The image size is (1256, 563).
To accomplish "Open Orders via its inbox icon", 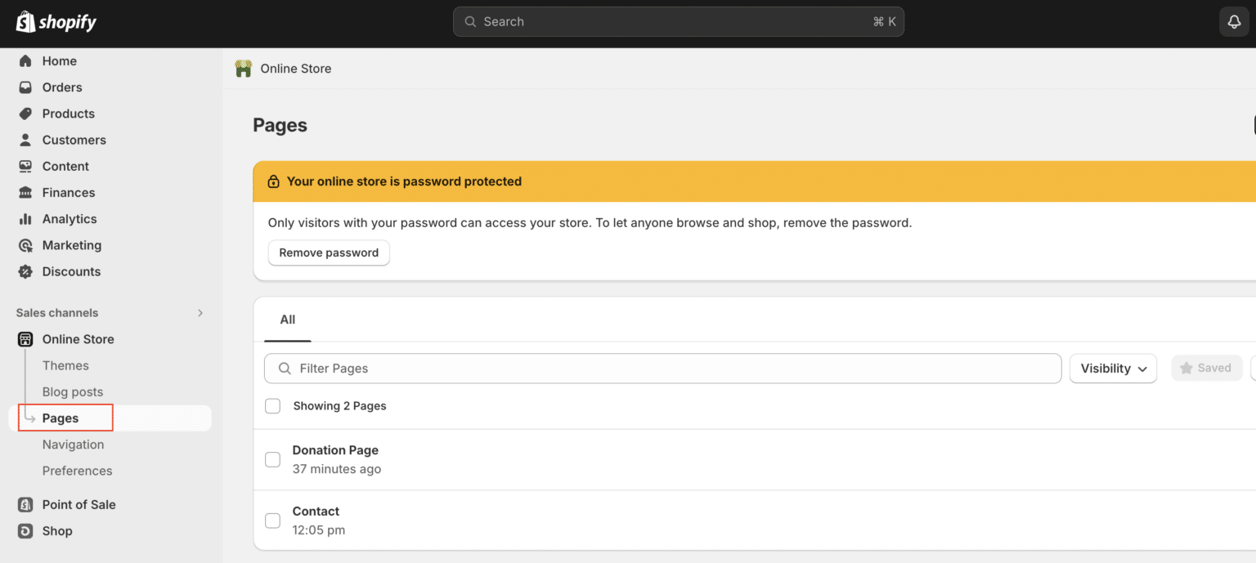I will 25,87.
